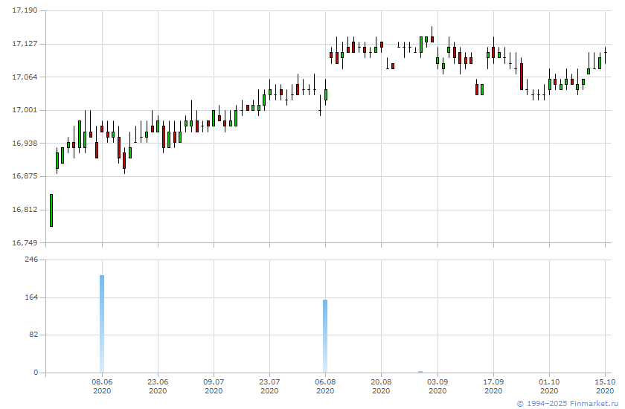Click the 17,127 price axis label
Screen dimensions: 625x409
[x=25, y=43]
